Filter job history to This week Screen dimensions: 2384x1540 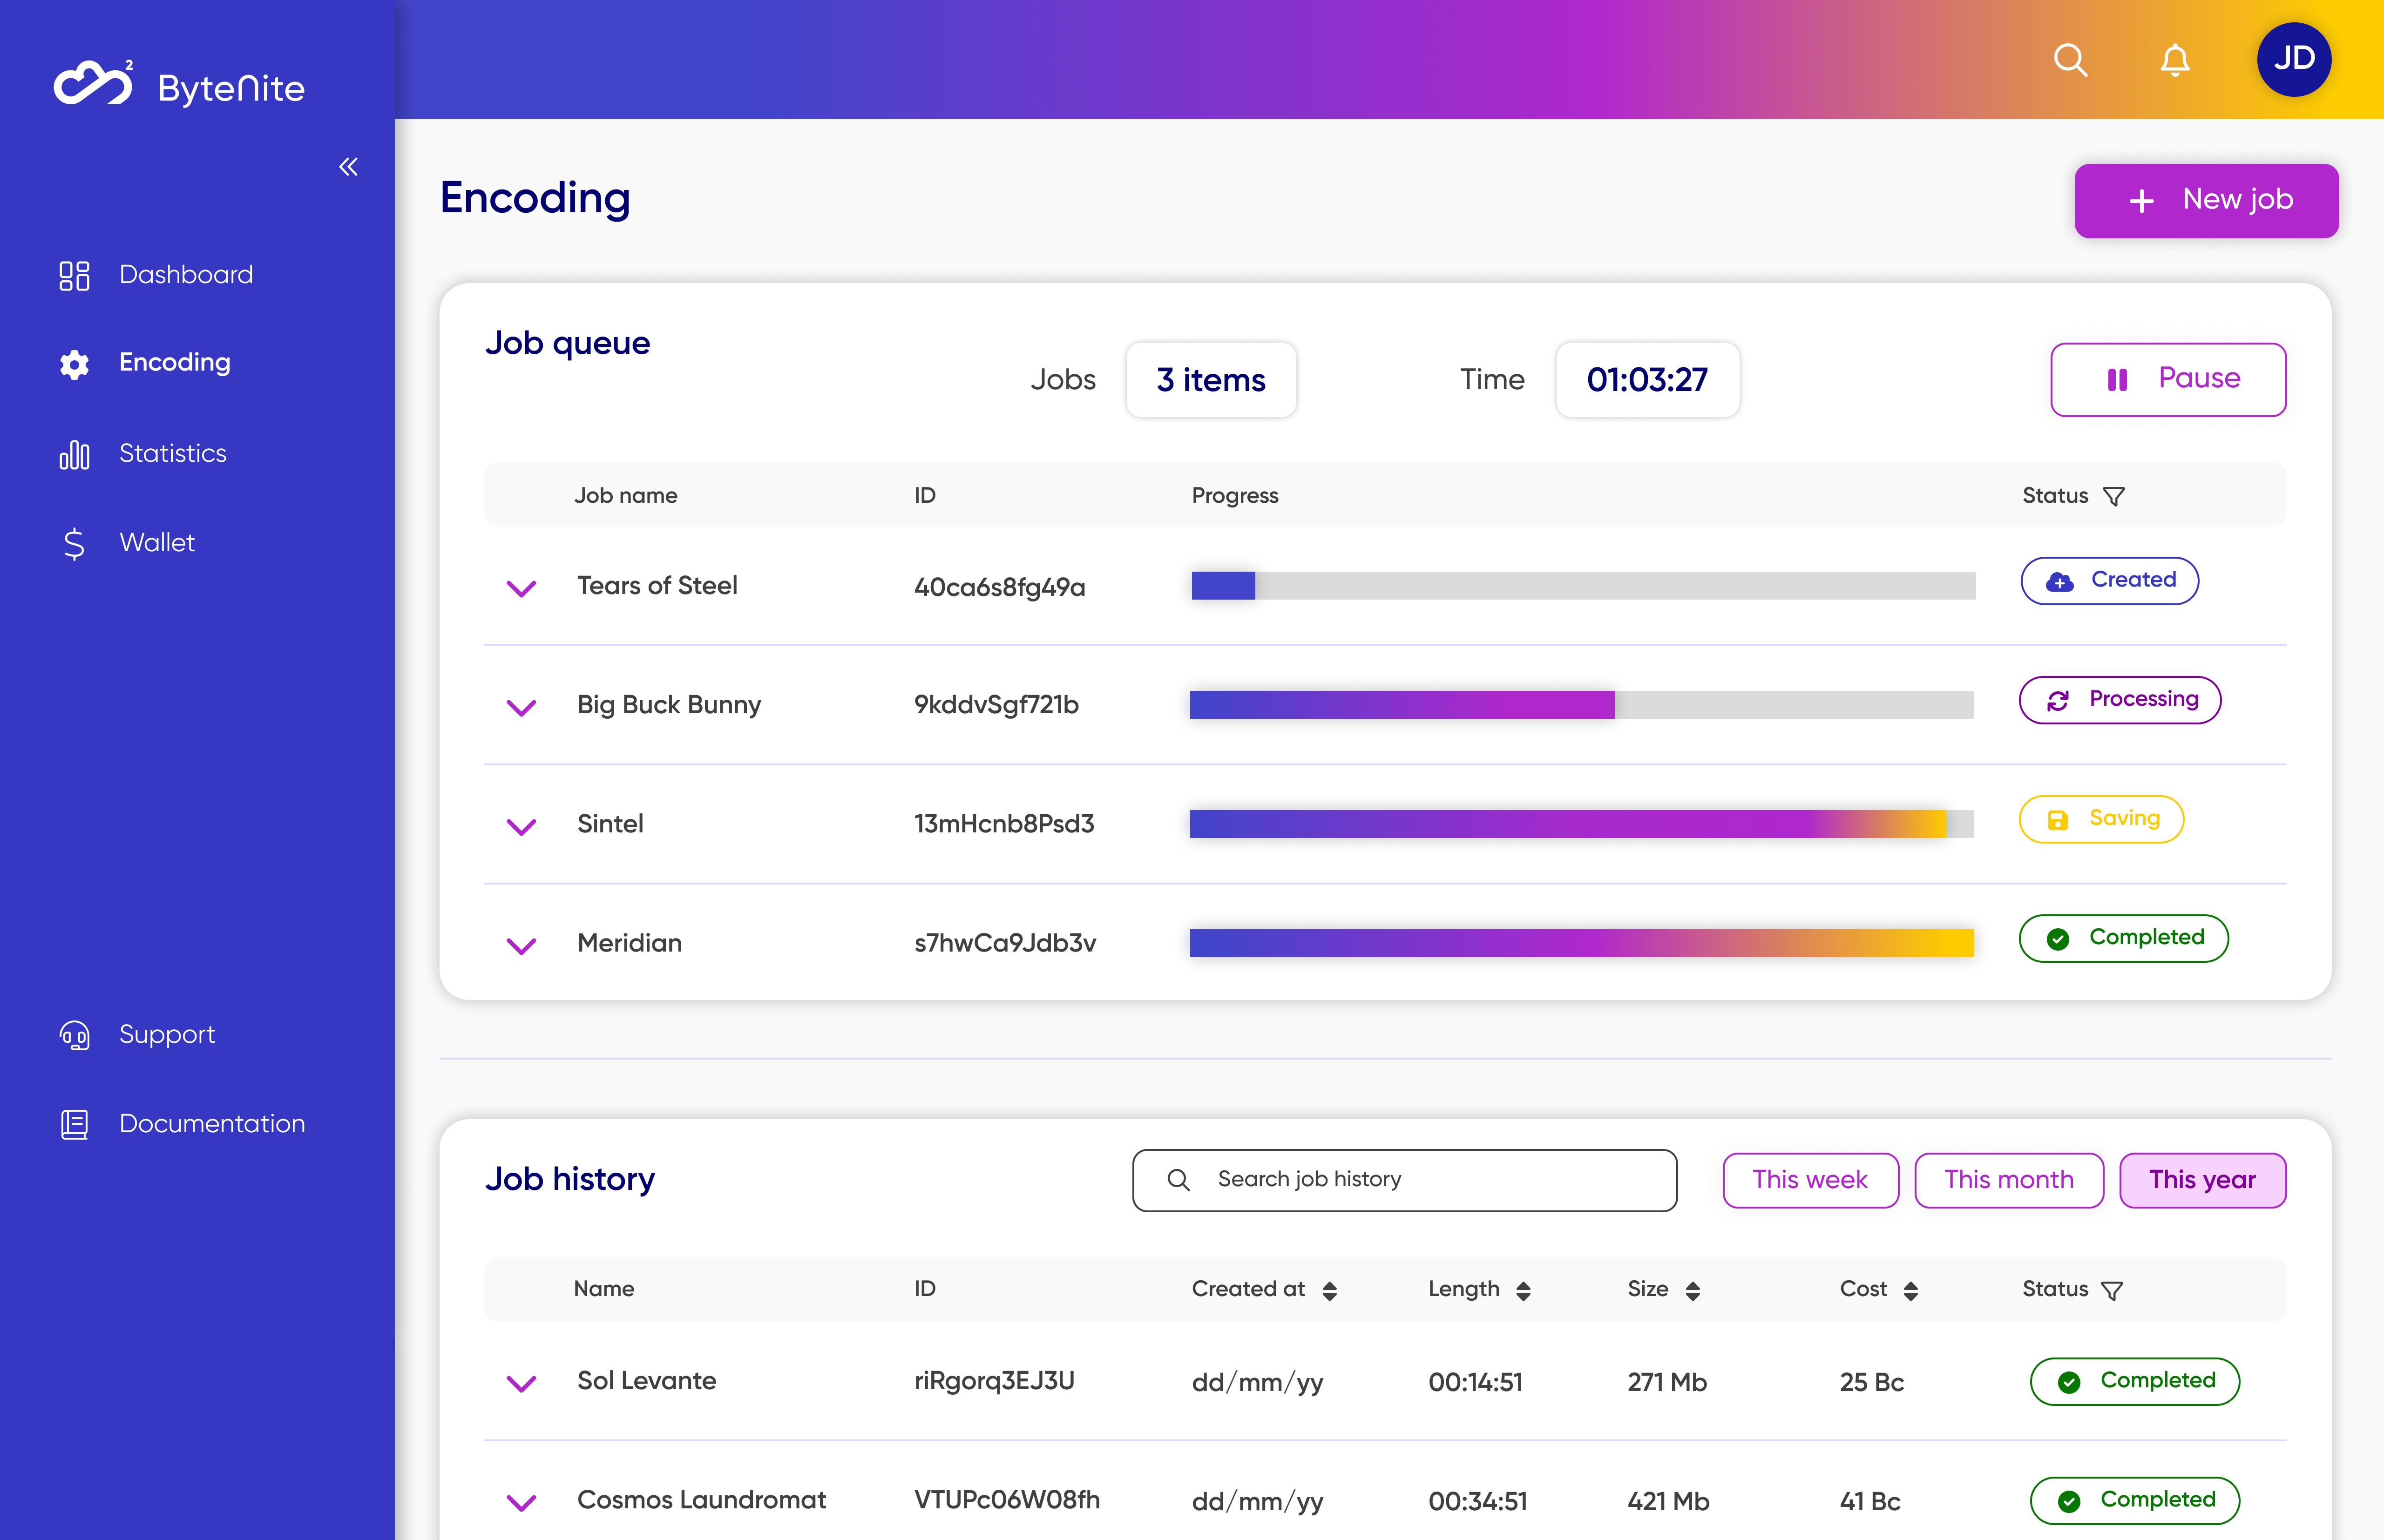pyautogui.click(x=1810, y=1180)
